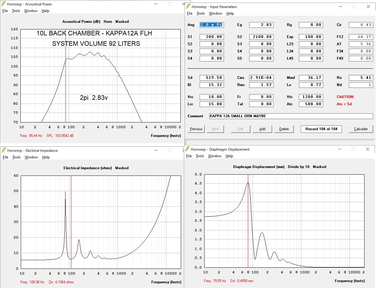Click the red cursor line in the Electrical Impedance chart
The width and height of the screenshot is (381, 288).
click(71, 222)
